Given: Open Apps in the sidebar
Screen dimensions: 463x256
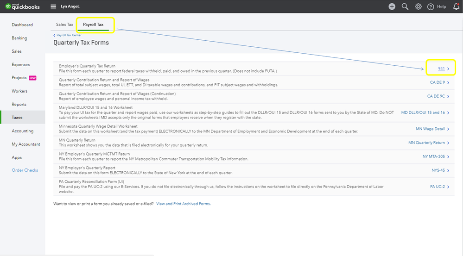Looking at the screenshot, I should click(17, 157).
